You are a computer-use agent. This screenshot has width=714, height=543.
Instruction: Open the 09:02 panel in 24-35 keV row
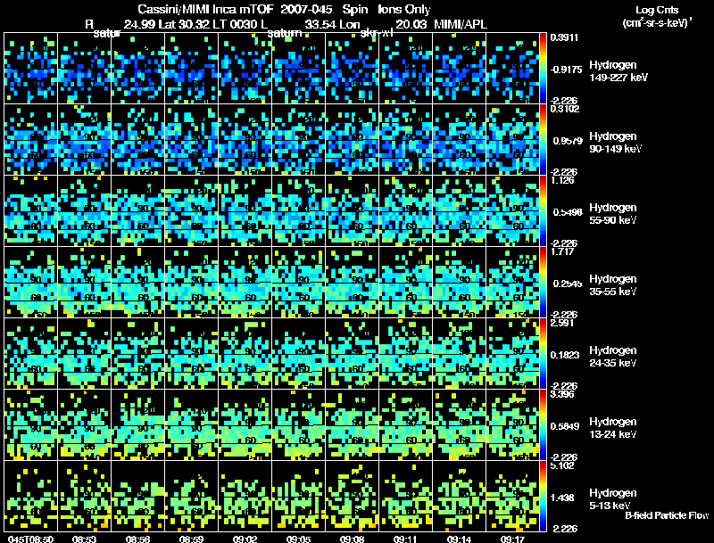(245, 353)
